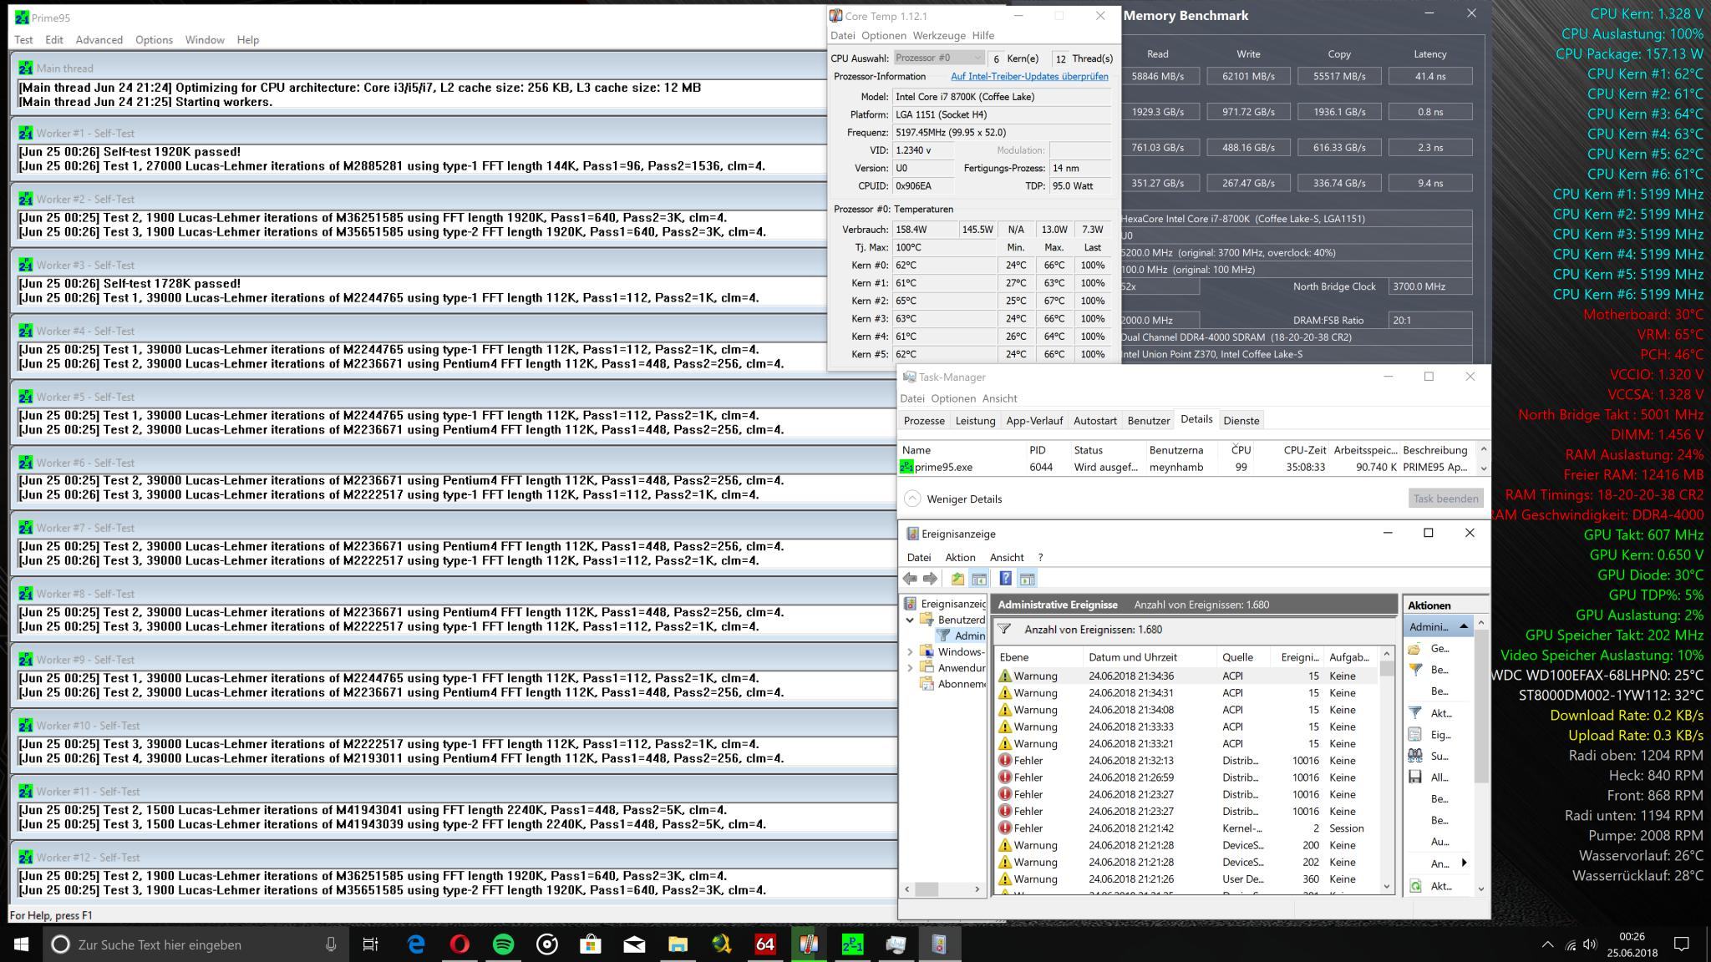Screen dimensions: 1711x962
Task: Expand An... submenu arrow in Aktionen
Action: (x=1464, y=863)
